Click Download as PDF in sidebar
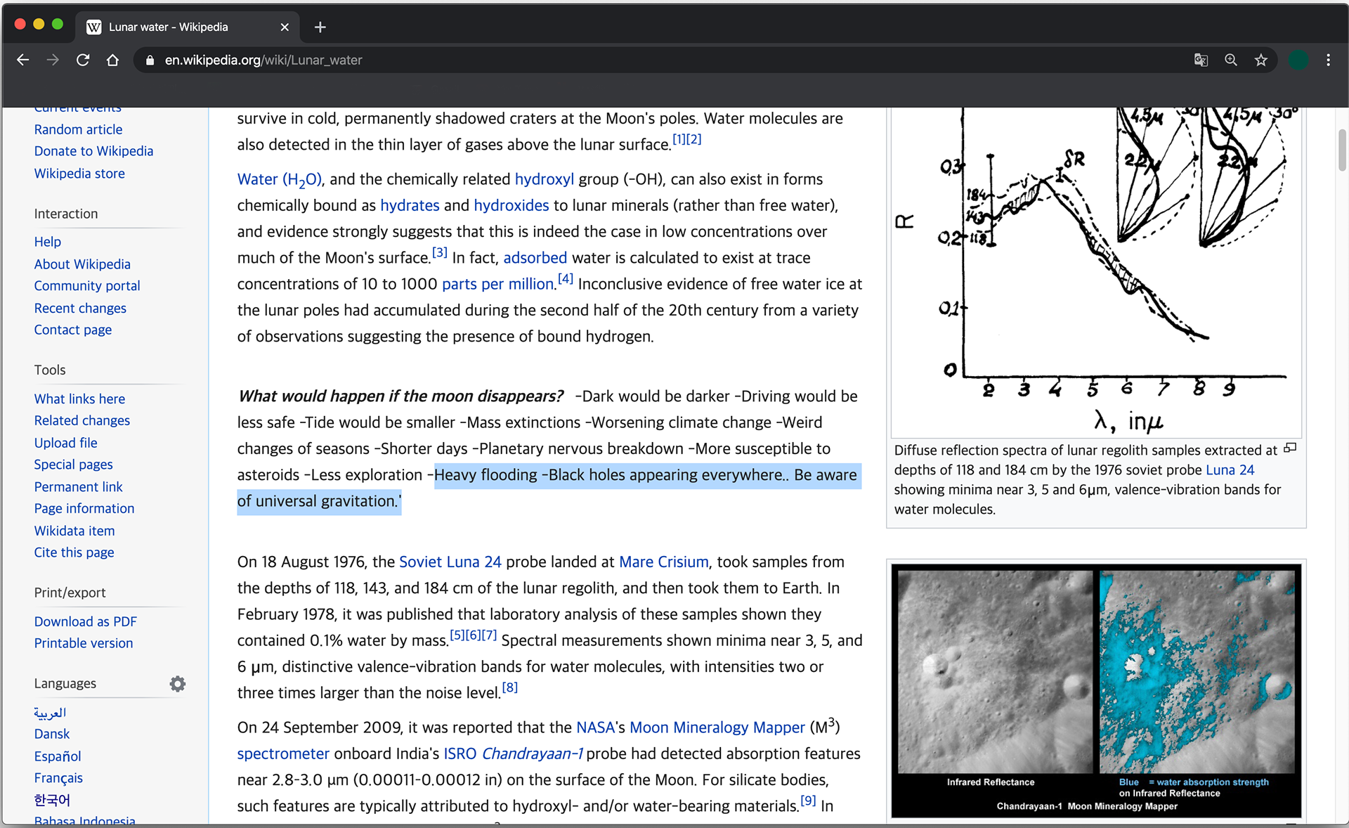 tap(85, 621)
